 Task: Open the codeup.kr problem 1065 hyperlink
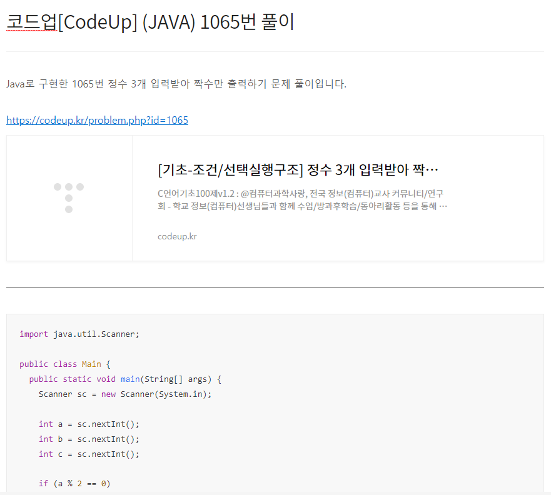coord(98,121)
